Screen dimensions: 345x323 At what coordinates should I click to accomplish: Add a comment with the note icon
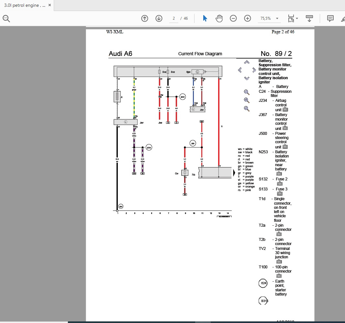[x=330, y=18]
